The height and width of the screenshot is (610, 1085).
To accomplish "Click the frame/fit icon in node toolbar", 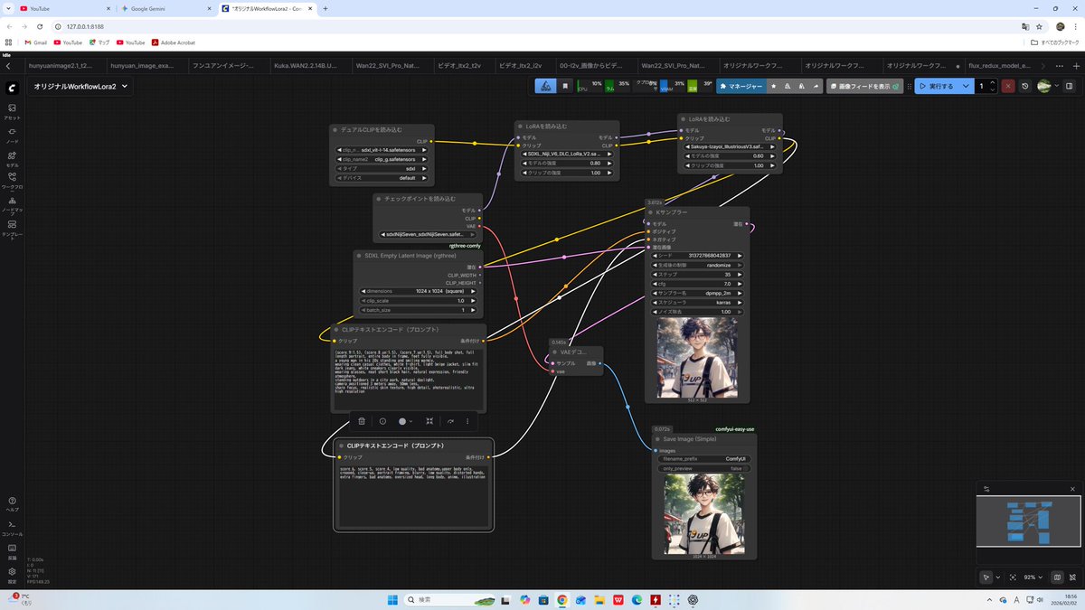I will (x=429, y=421).
